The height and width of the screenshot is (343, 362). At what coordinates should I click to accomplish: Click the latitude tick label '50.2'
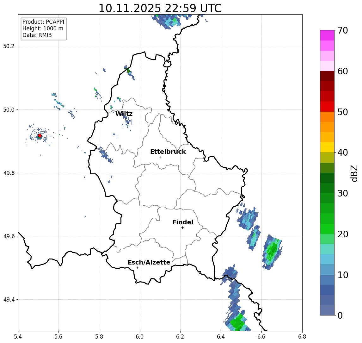(x=9, y=46)
